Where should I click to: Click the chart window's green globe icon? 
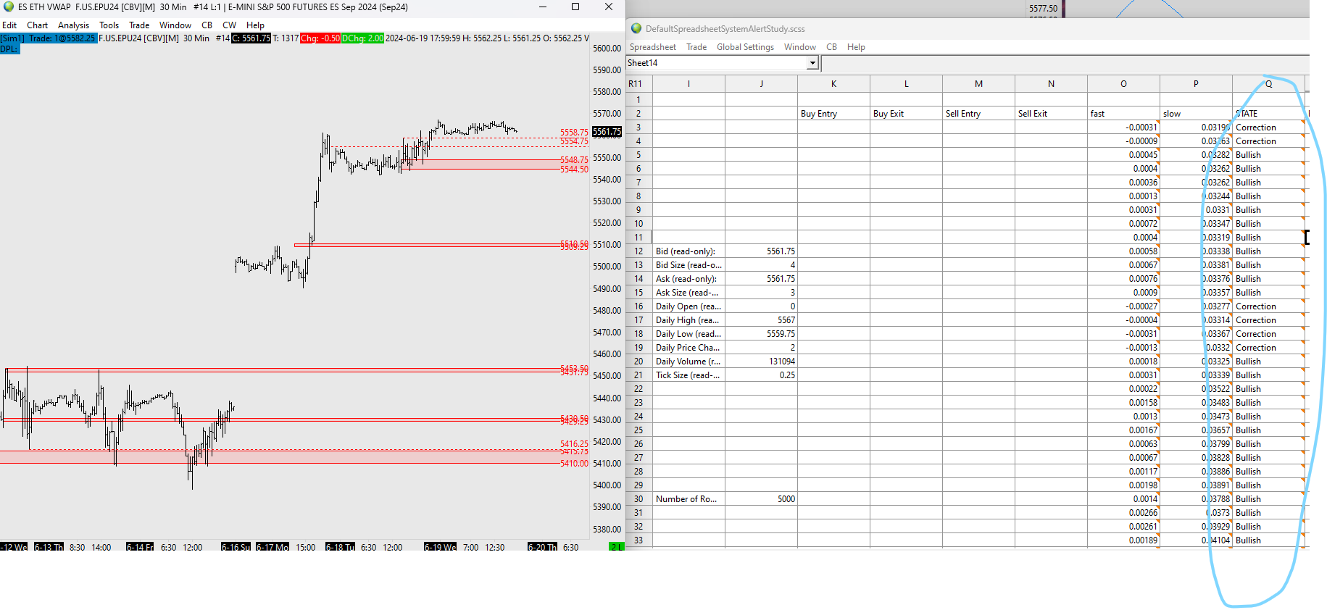point(9,7)
